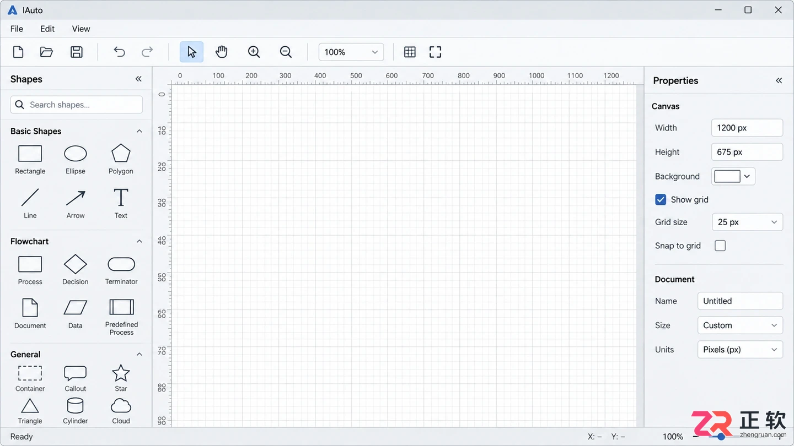Redo the last undone action
This screenshot has height=446, width=794.
click(x=147, y=52)
